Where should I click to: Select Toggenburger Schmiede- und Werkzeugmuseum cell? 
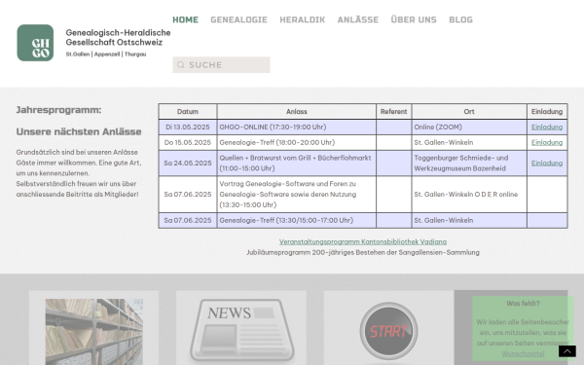(x=469, y=164)
